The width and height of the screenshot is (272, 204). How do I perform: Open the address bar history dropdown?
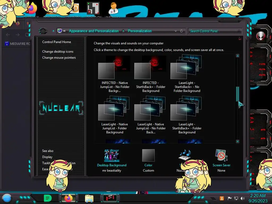point(176,31)
